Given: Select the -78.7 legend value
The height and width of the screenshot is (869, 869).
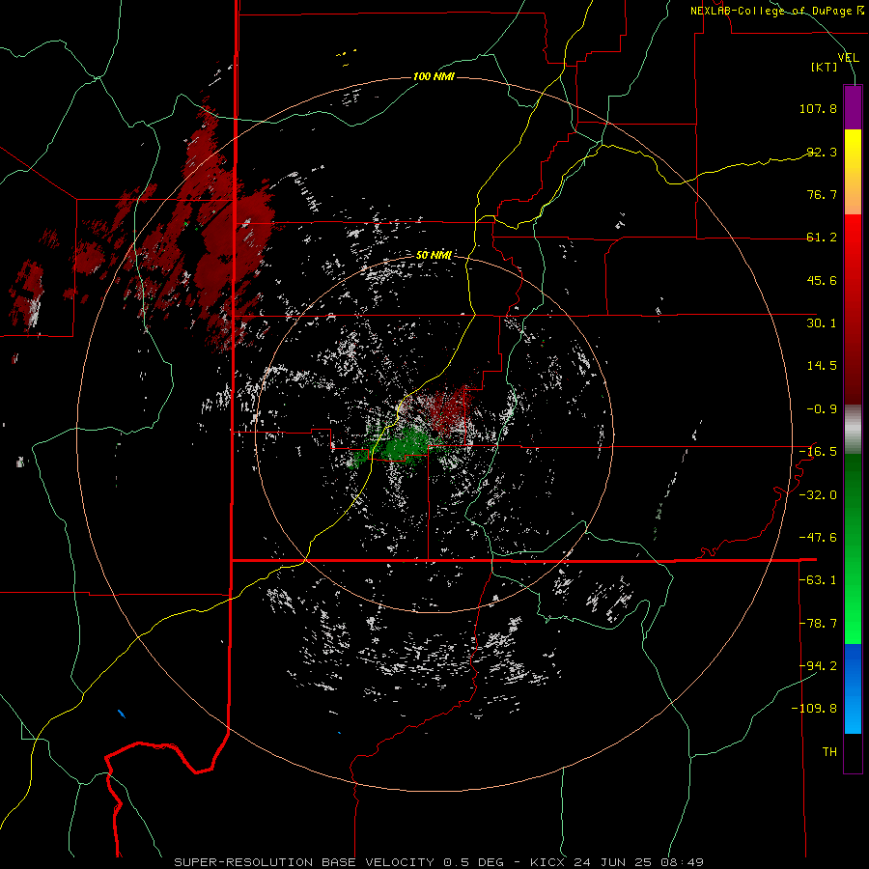Looking at the screenshot, I should pos(818,624).
